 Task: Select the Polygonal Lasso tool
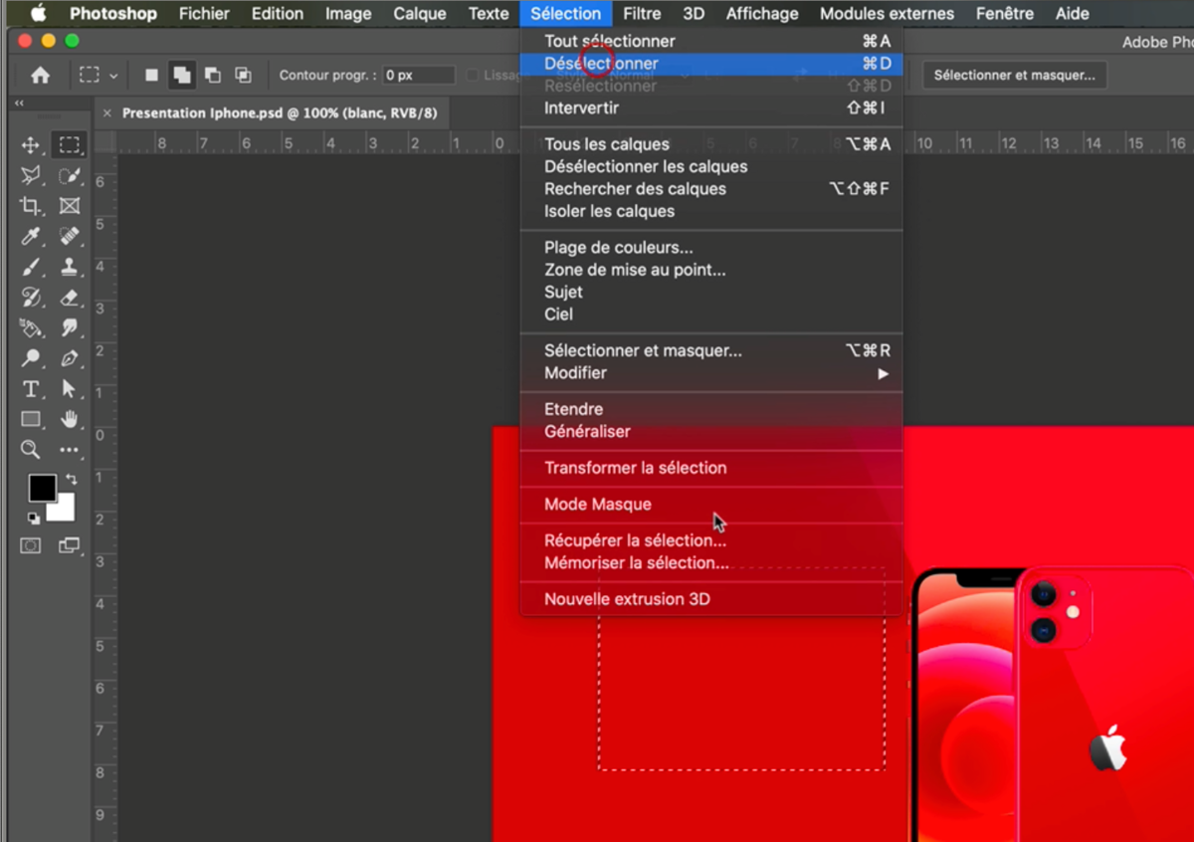(31, 176)
